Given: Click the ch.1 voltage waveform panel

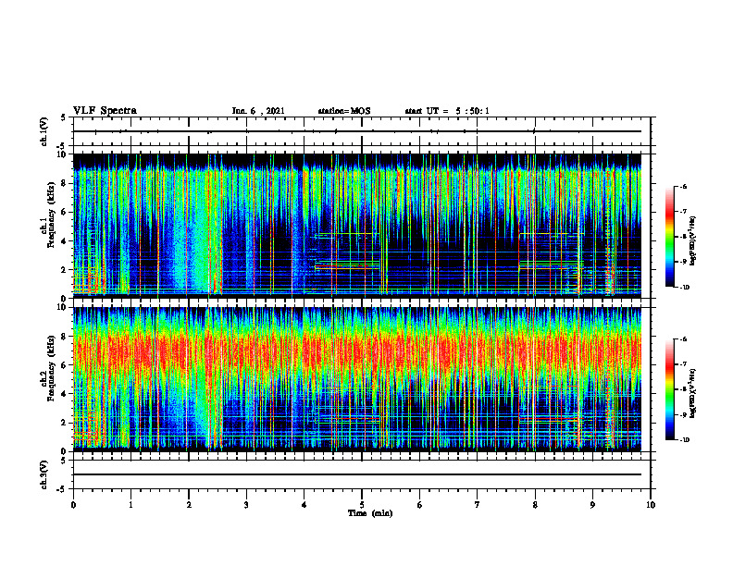Looking at the screenshot, I should pyautogui.click(x=362, y=131).
